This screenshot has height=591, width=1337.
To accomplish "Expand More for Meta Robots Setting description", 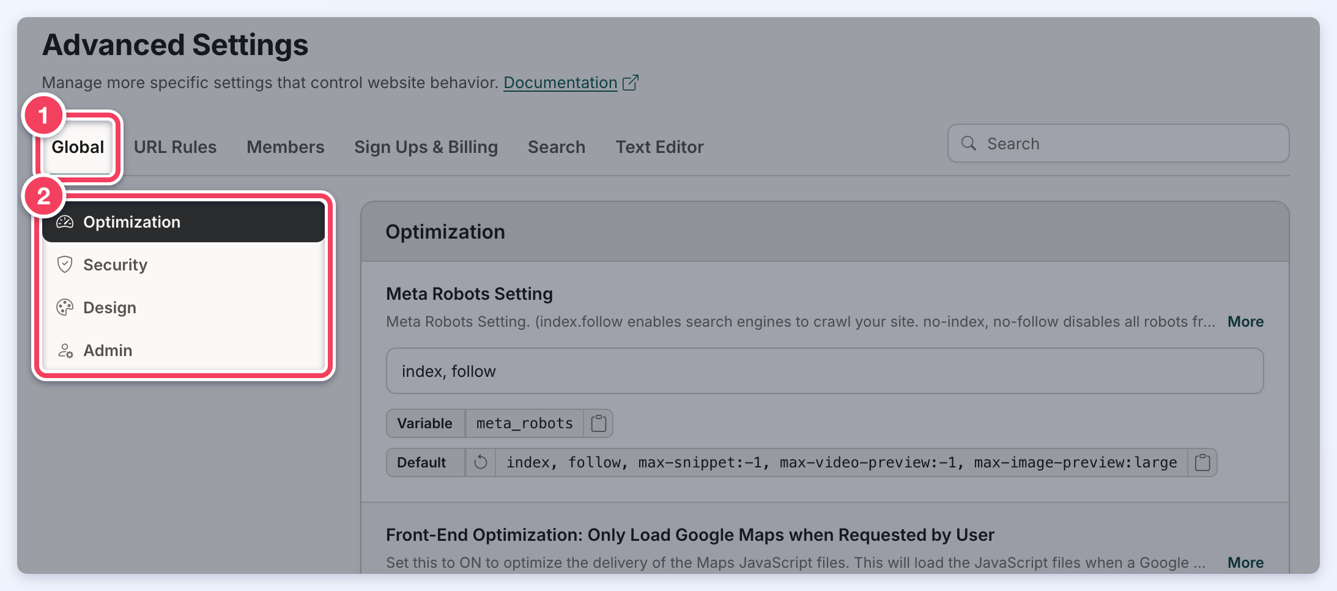I will [x=1245, y=322].
